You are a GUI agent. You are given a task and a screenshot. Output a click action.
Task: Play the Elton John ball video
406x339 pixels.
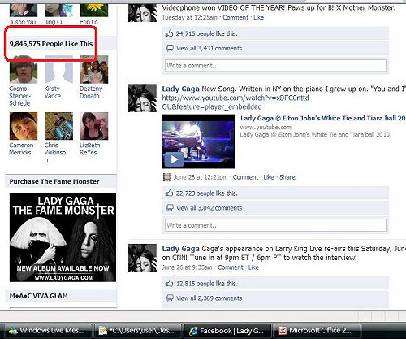click(174, 159)
